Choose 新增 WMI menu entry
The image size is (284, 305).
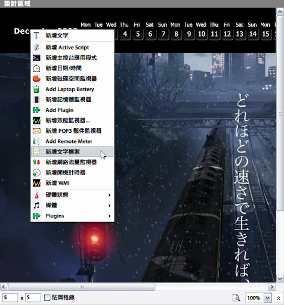(x=72, y=183)
